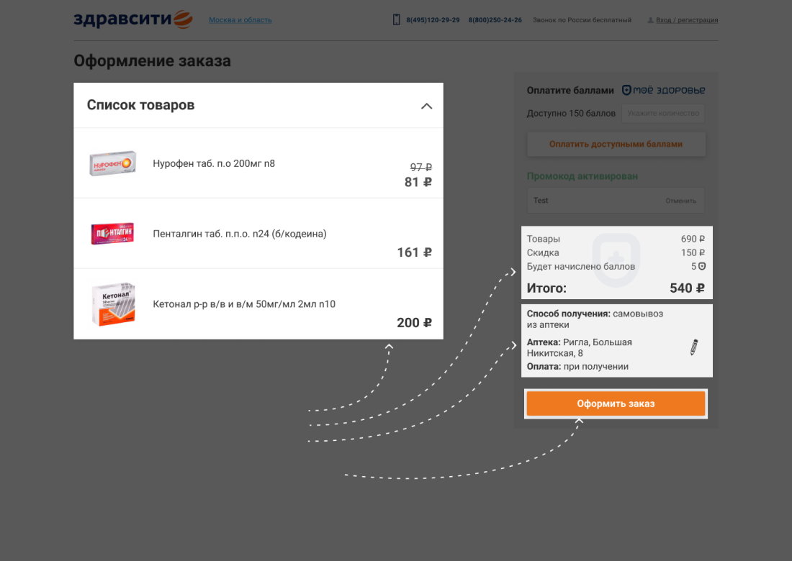The width and height of the screenshot is (792, 561).
Task: Click Оплатить доступными баллами button
Action: [616, 145]
